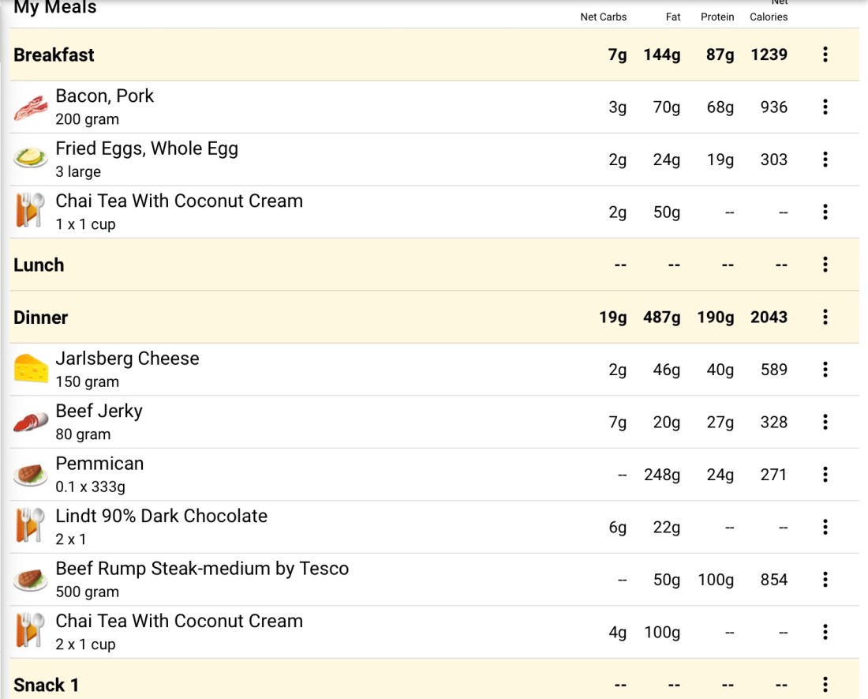Open options for Bacon, Pork entry
This screenshot has height=699, width=868.
pyautogui.click(x=825, y=107)
